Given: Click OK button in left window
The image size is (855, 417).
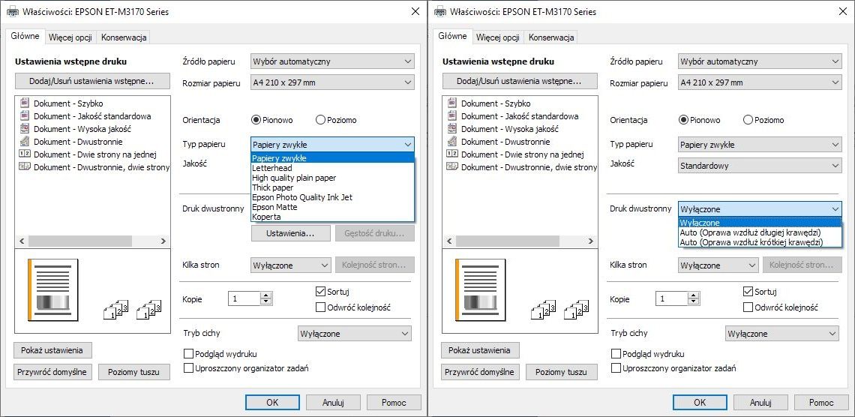Looking at the screenshot, I should pyautogui.click(x=273, y=402).
